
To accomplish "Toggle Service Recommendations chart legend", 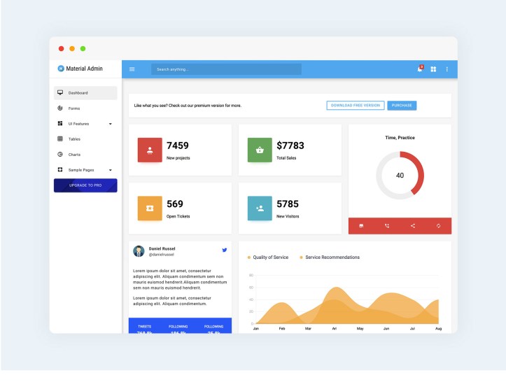I will (x=330, y=257).
